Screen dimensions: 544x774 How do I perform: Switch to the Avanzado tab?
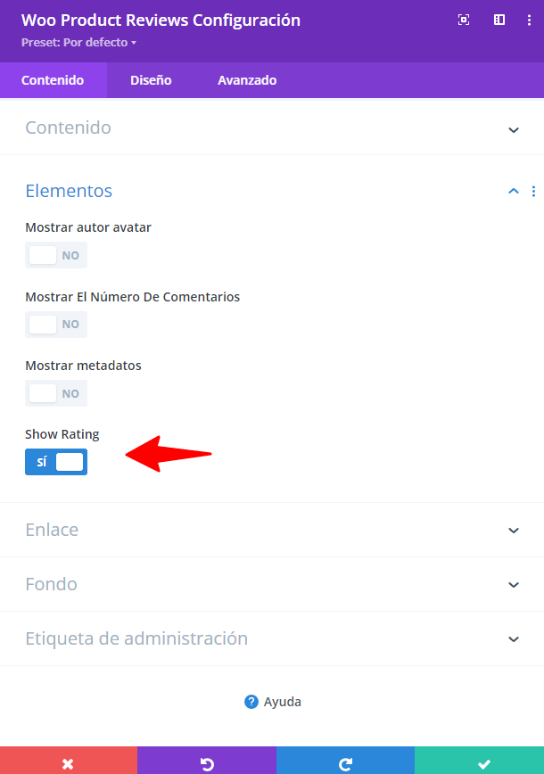[x=247, y=80]
